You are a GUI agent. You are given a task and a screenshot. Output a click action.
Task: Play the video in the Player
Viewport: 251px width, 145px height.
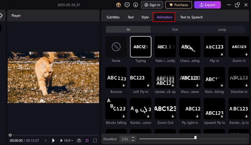click(x=53, y=140)
